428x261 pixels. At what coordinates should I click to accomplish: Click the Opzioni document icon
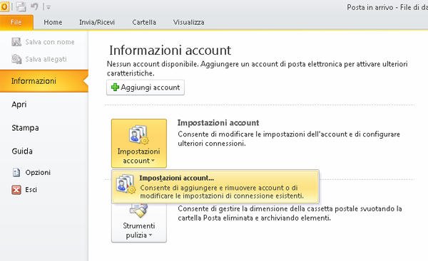pos(16,172)
